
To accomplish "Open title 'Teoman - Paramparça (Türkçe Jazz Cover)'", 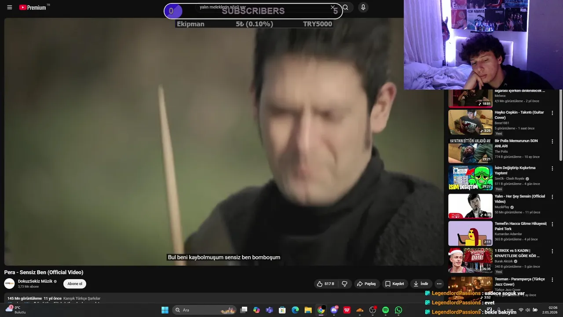I will [x=519, y=282].
